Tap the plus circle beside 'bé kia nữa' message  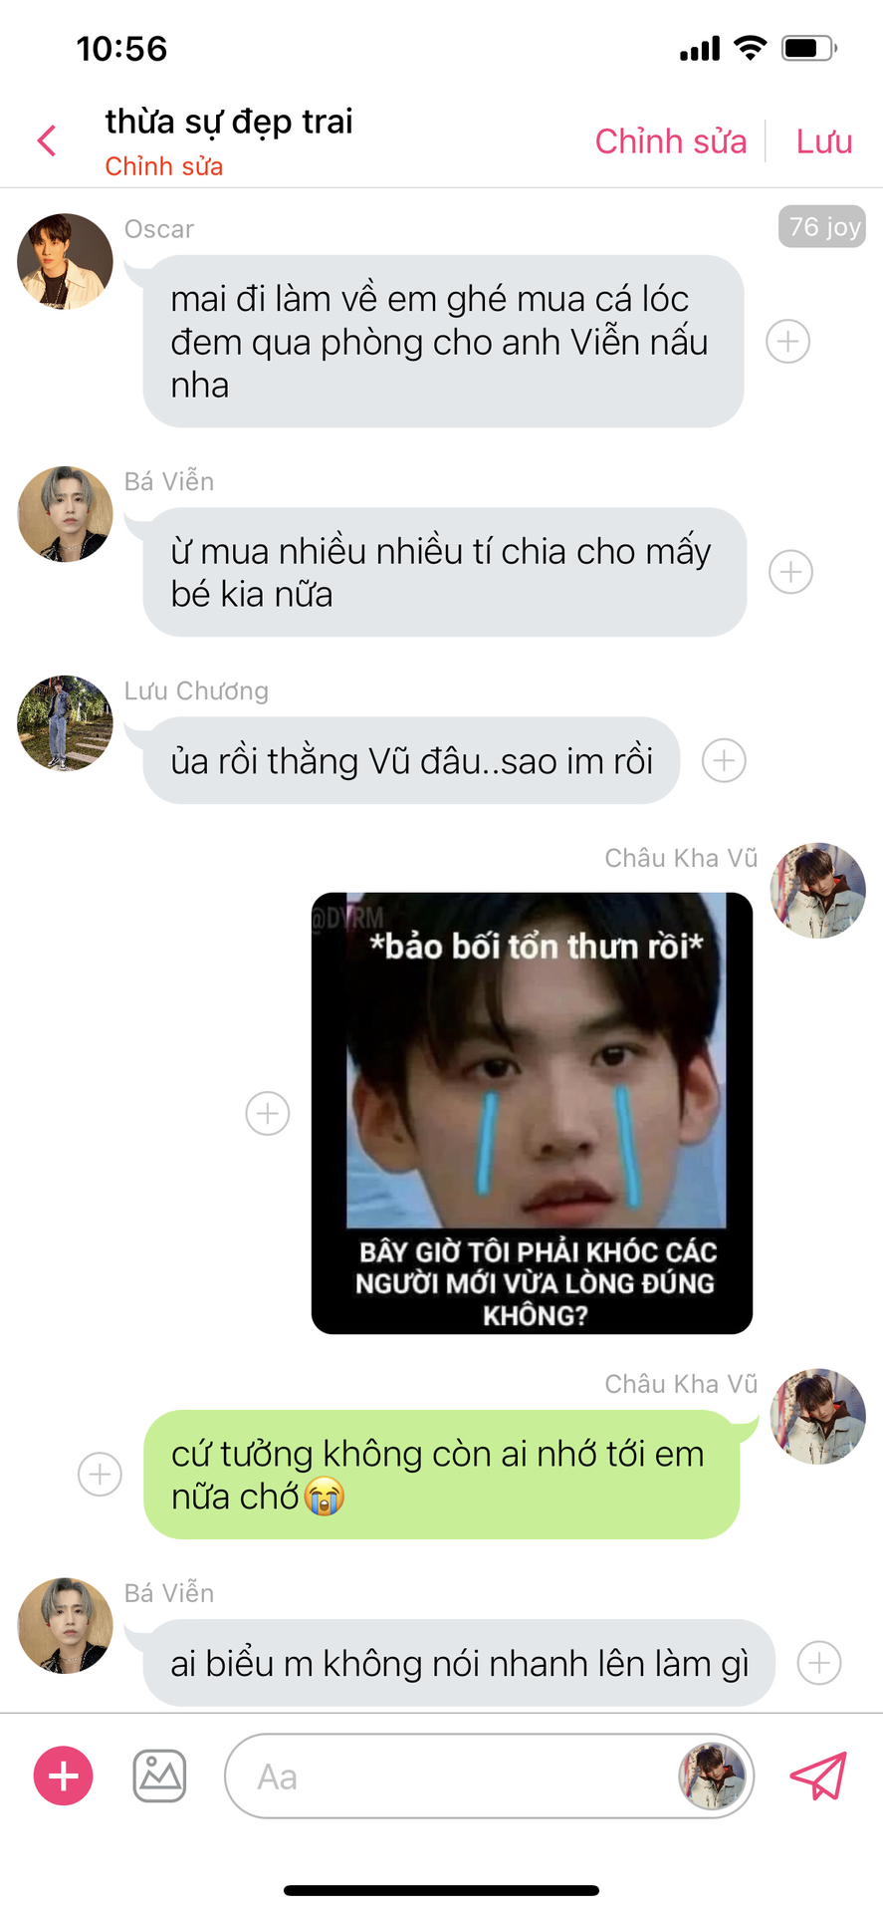click(x=790, y=572)
